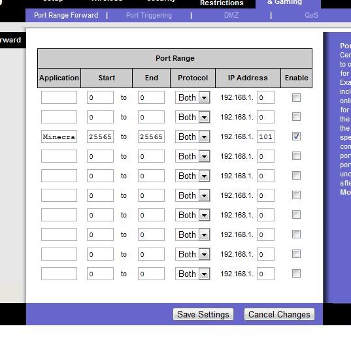Open the Access Restrictions main tab
Screen dimensions: 351x354
tap(222, 3)
